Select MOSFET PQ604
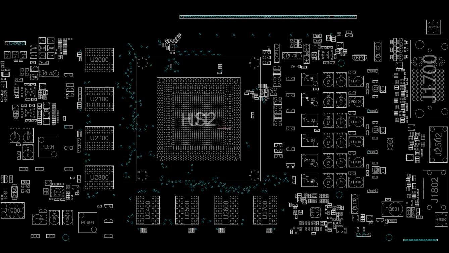Viewport: 449px width, 253px height. point(54,218)
